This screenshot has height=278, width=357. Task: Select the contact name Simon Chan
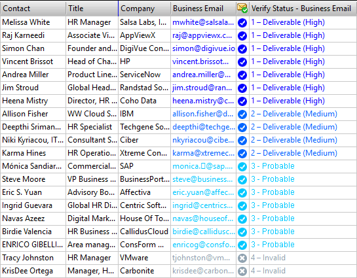(x=23, y=48)
